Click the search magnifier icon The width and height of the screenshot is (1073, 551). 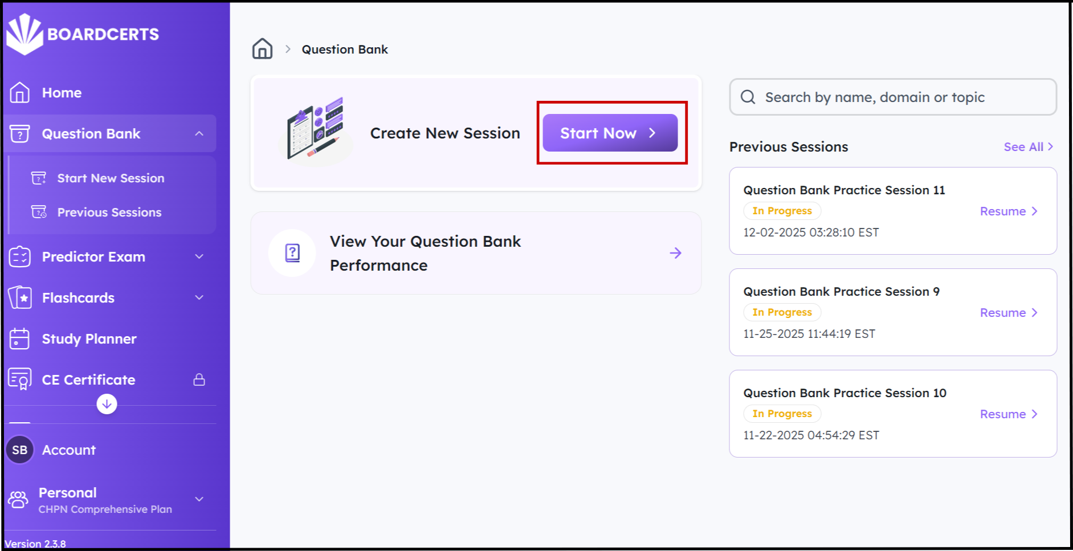[x=748, y=97]
